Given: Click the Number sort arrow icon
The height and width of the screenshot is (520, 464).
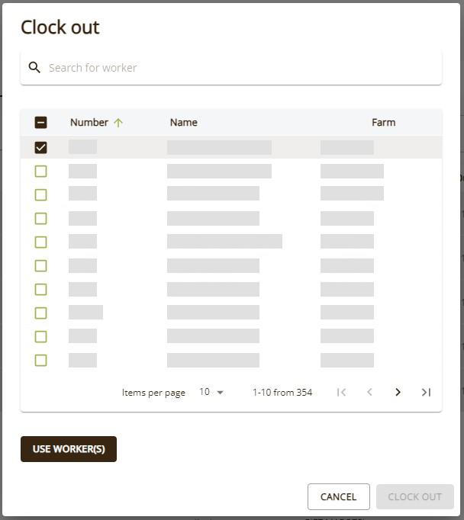Looking at the screenshot, I should [118, 123].
